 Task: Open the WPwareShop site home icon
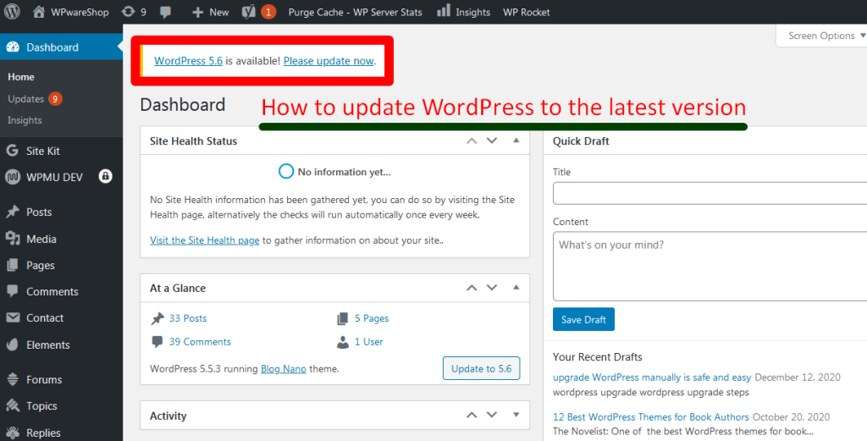point(39,12)
